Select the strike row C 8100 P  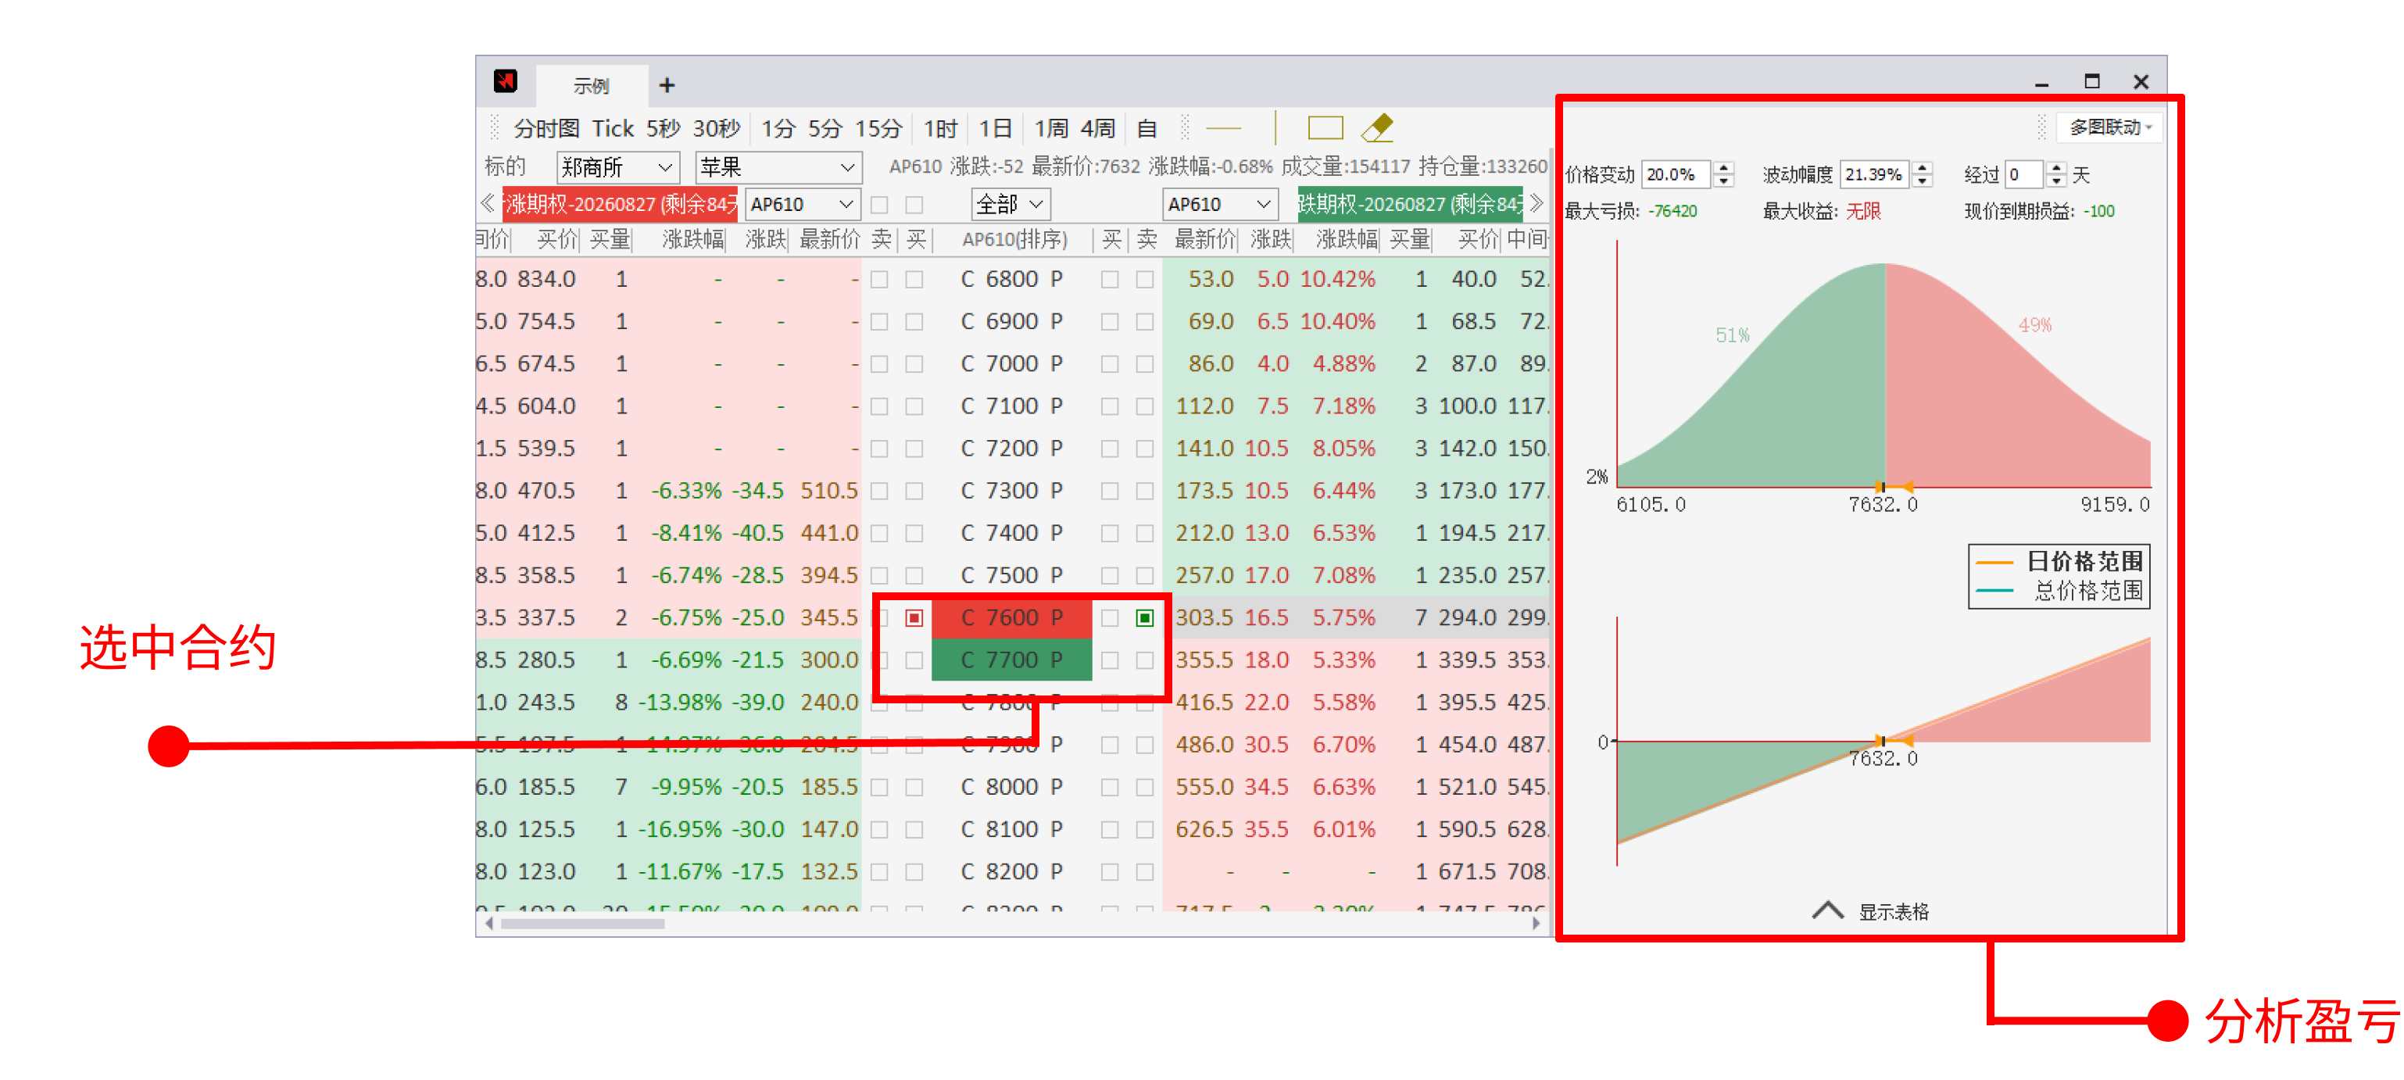1011,830
